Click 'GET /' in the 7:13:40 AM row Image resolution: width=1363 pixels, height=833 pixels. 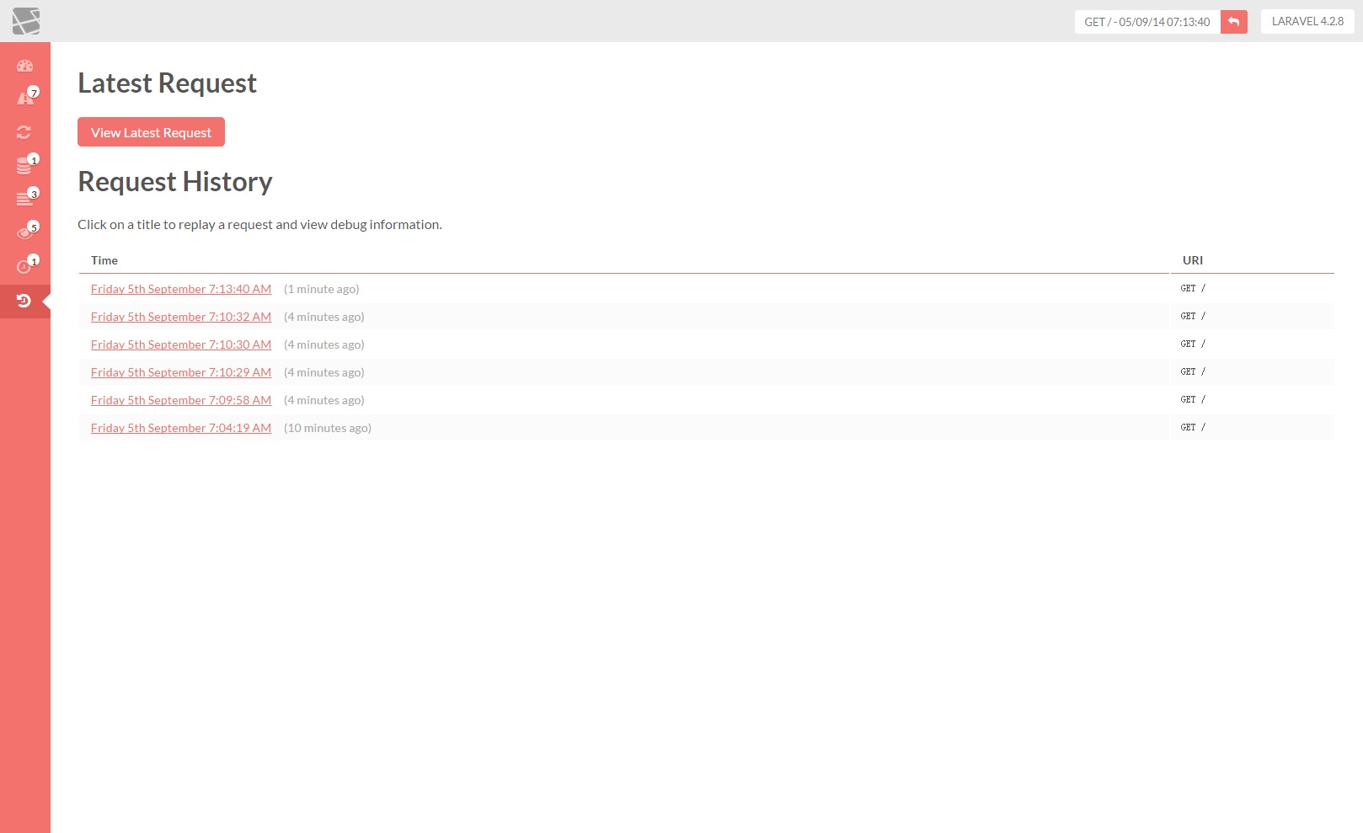tap(1193, 288)
